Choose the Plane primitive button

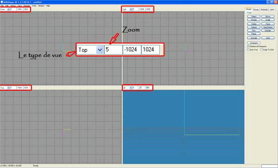tap(254, 34)
